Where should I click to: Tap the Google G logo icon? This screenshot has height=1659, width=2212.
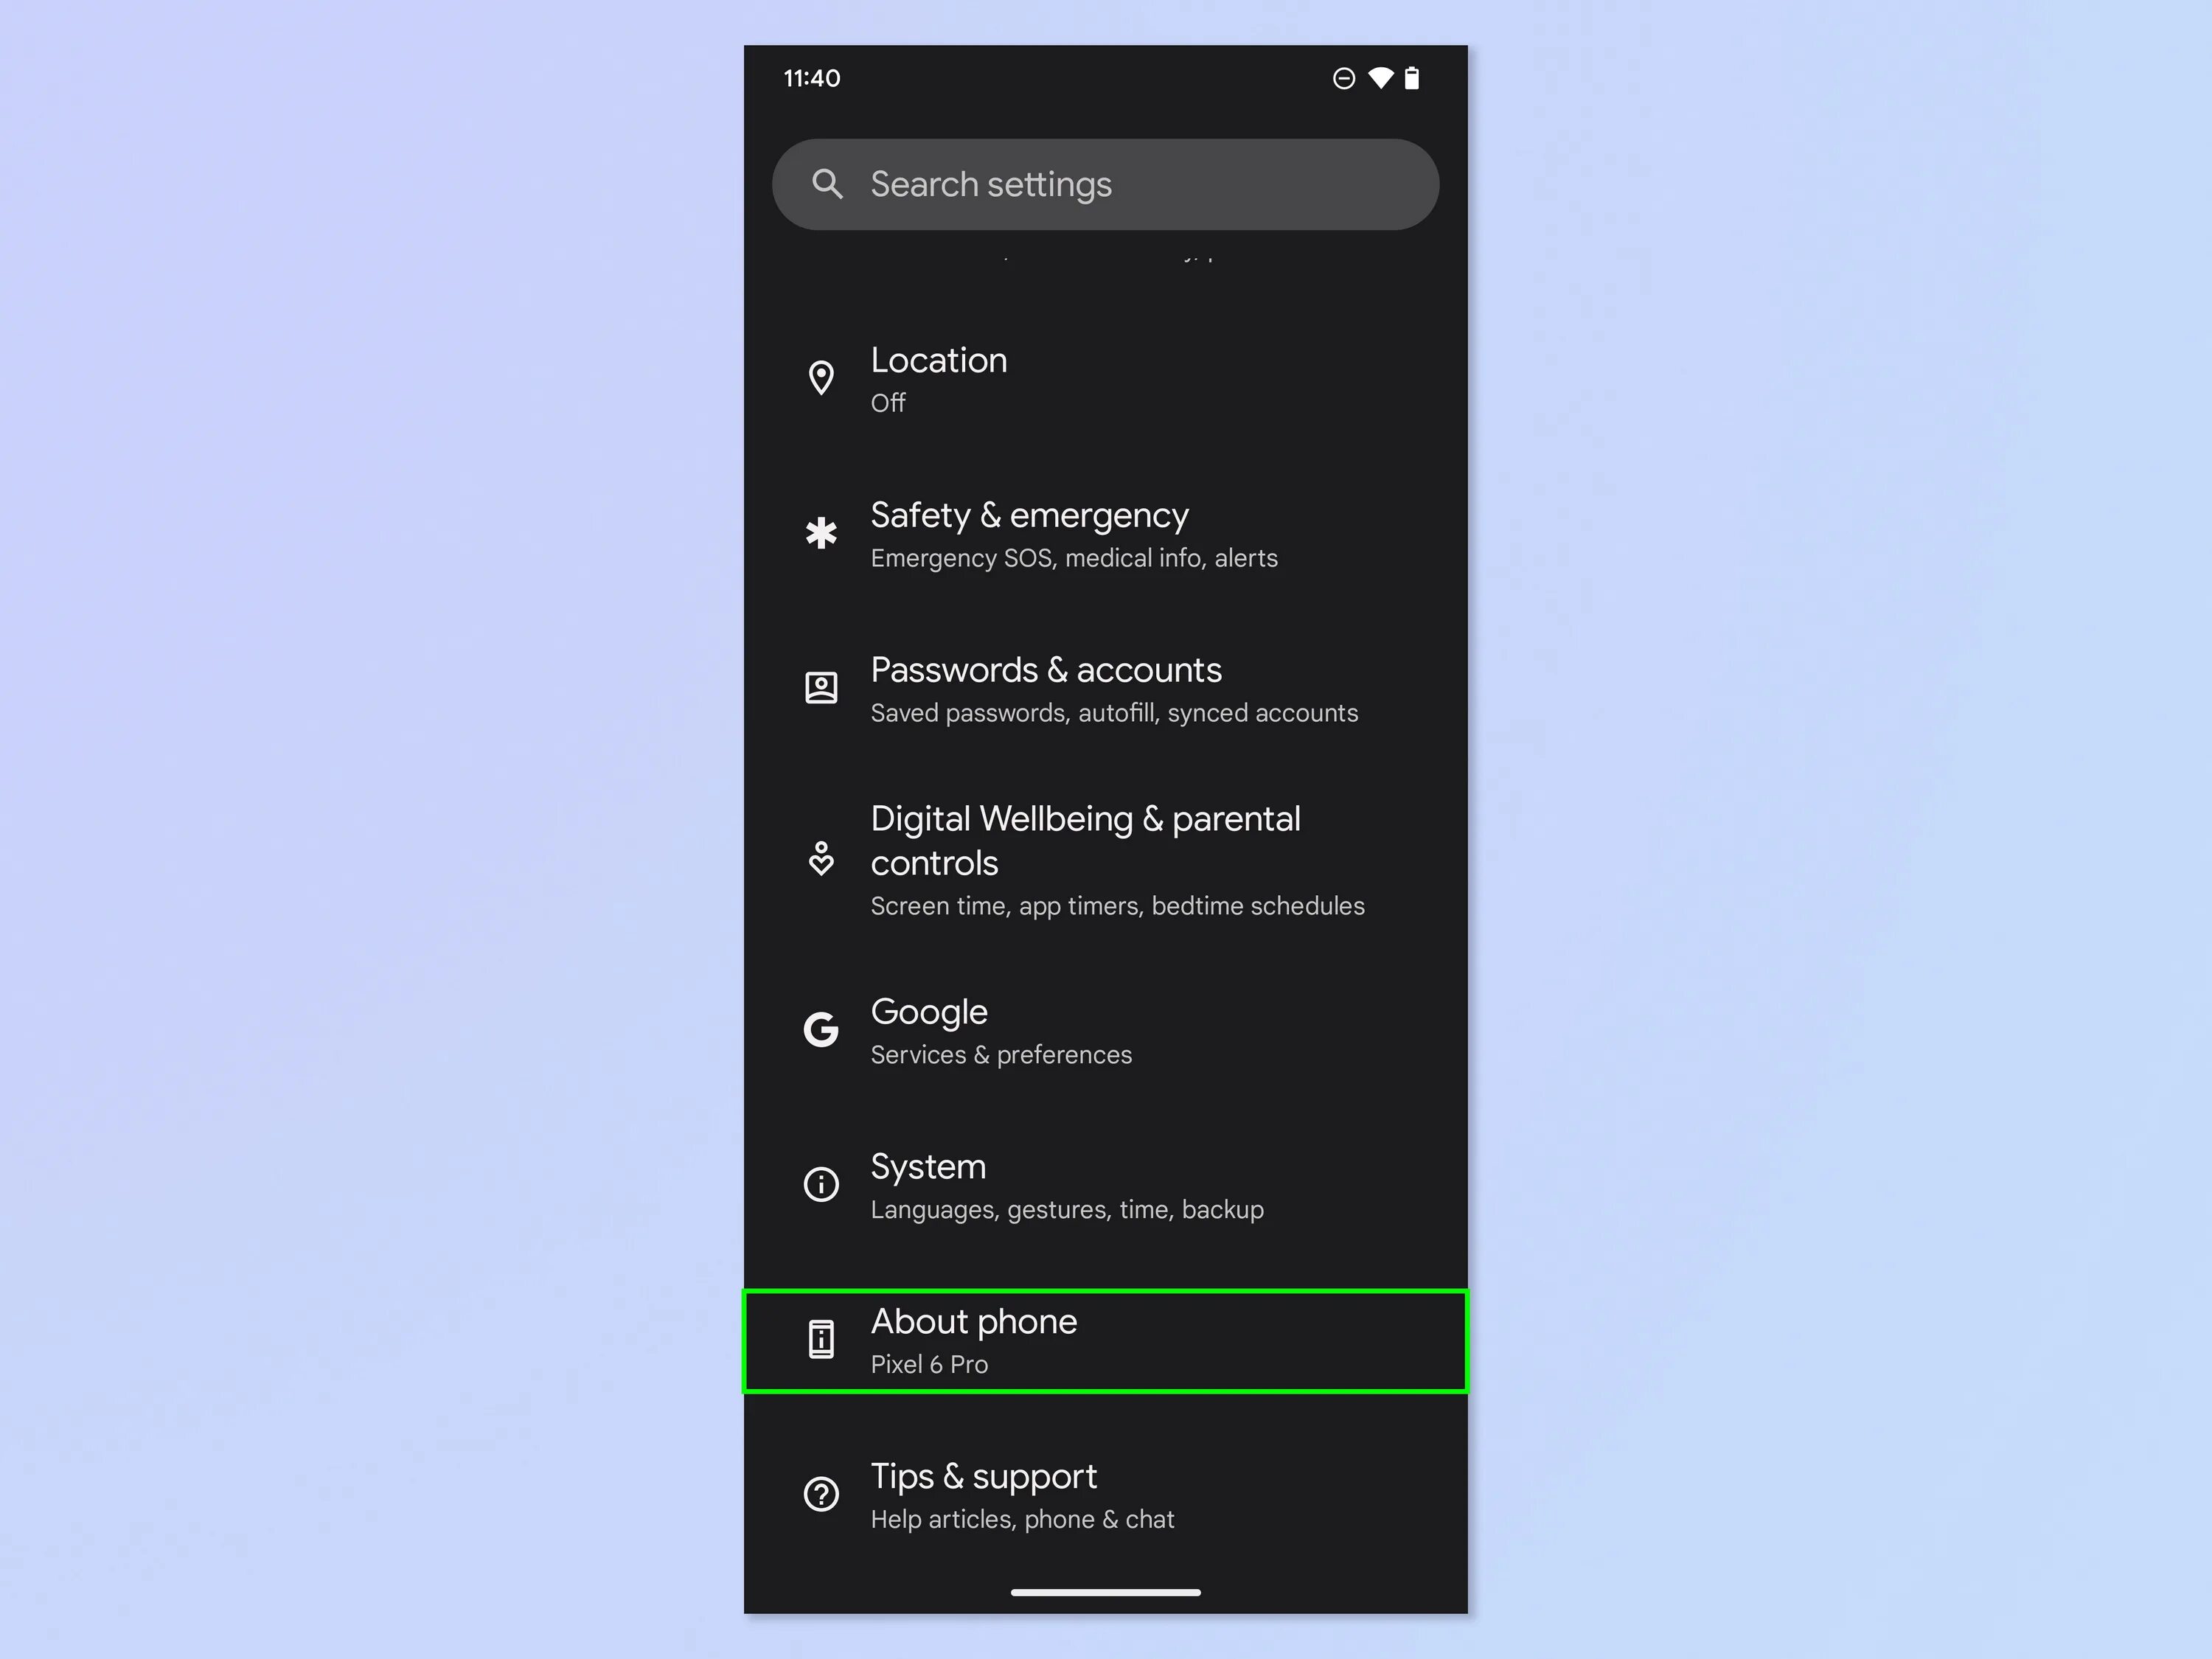pyautogui.click(x=821, y=1029)
